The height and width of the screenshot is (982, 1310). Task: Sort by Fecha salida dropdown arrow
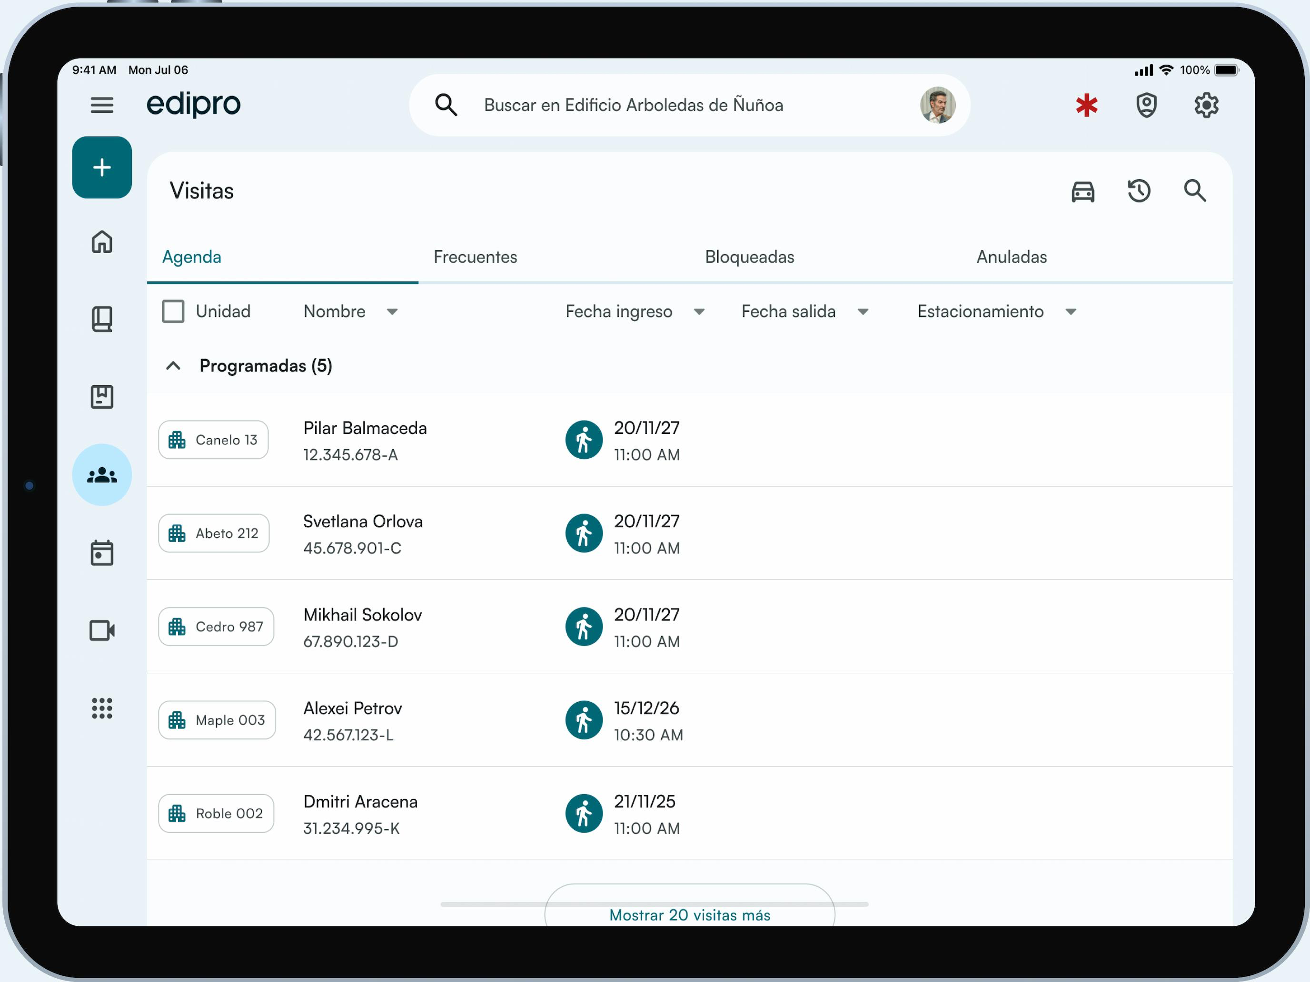(863, 312)
